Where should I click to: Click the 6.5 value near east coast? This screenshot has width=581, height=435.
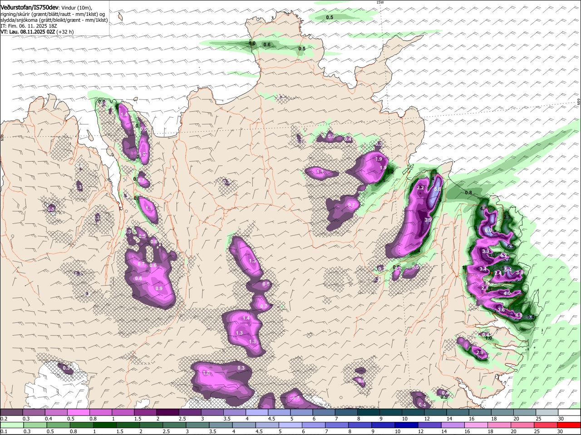tap(510, 247)
